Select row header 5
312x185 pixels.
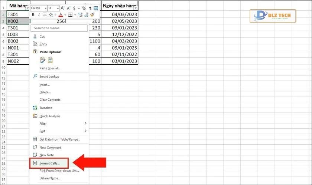click(3, 35)
